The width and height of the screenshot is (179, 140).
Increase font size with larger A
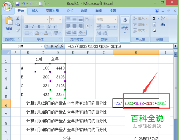[49, 26]
